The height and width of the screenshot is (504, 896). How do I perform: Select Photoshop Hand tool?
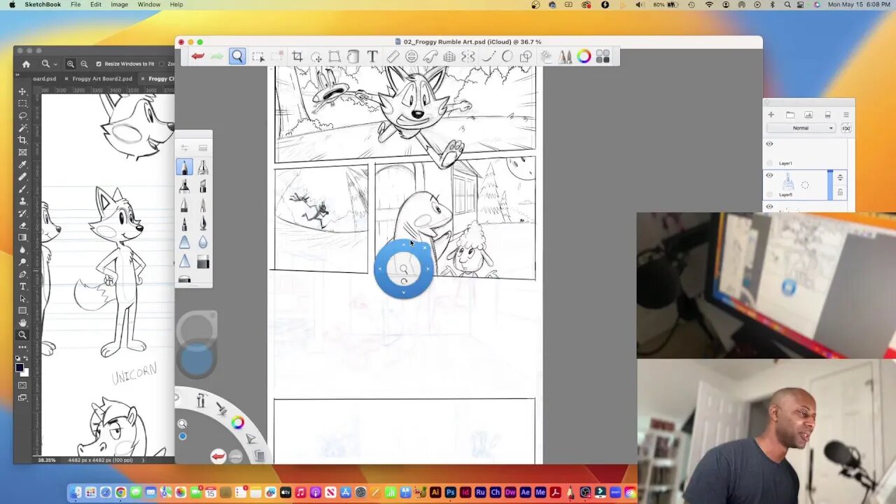(22, 323)
